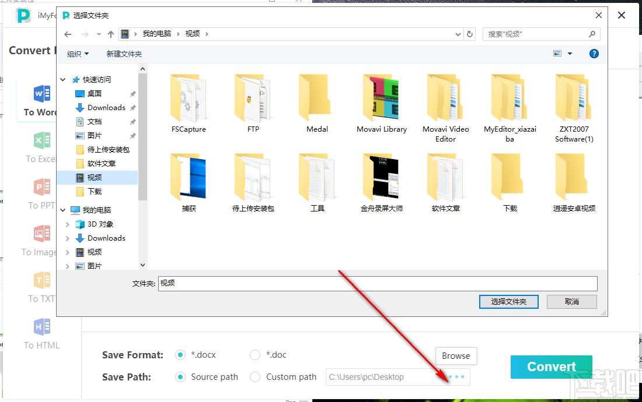This screenshot has height=402, width=642.
Task: Select the 金舟录屏大师 folder
Action: pos(381,183)
